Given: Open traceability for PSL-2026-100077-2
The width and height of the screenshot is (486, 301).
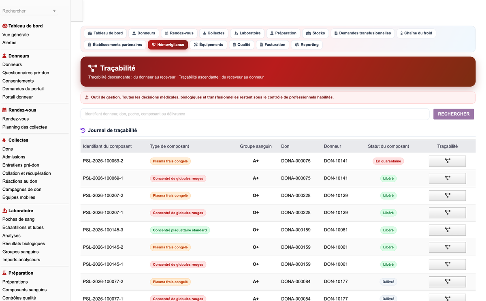Looking at the screenshot, I should click(447, 282).
